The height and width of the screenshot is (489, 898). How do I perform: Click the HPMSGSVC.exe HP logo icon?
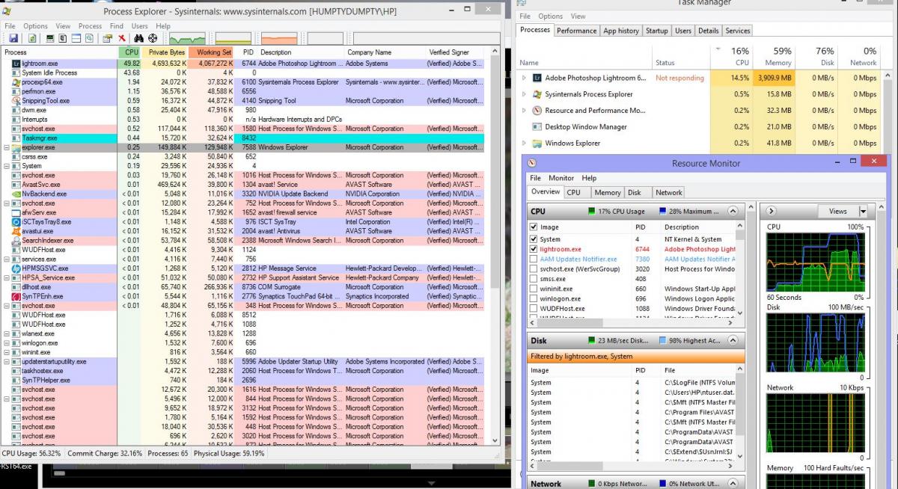click(x=16, y=268)
